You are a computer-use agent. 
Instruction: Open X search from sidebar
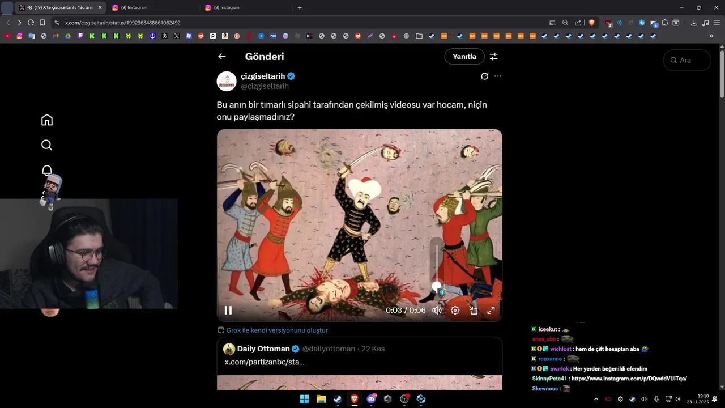47,145
